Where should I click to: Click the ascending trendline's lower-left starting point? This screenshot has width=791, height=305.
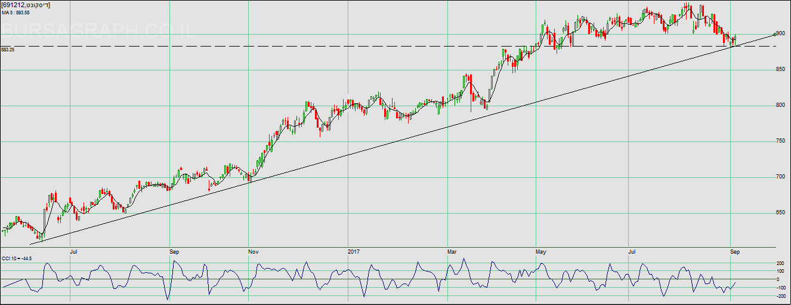click(31, 244)
